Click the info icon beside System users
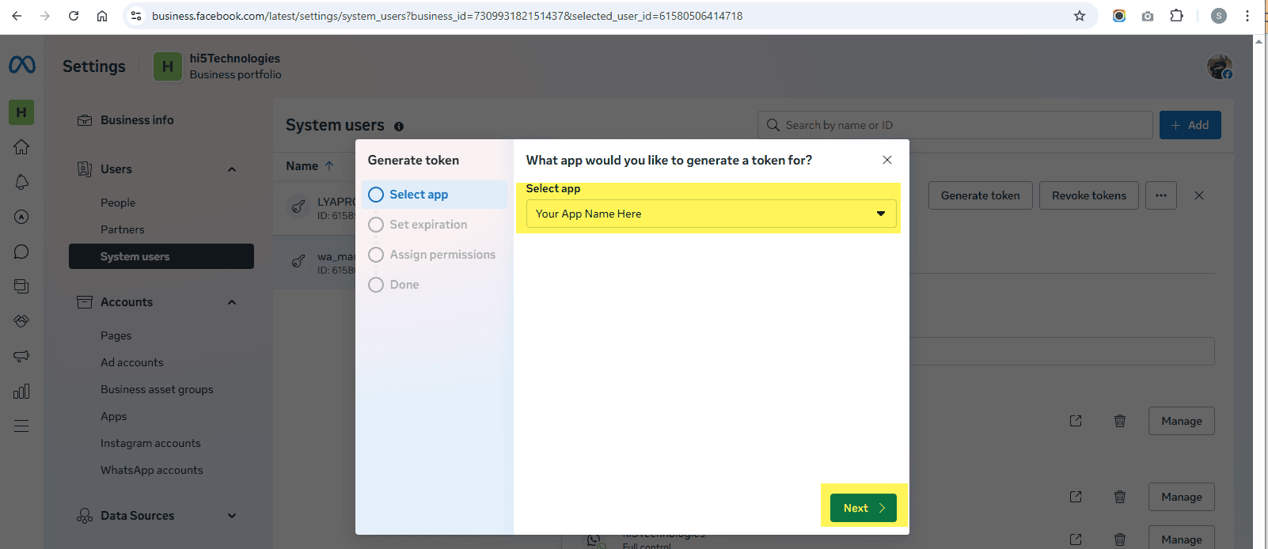This screenshot has width=1268, height=549. pyautogui.click(x=399, y=127)
